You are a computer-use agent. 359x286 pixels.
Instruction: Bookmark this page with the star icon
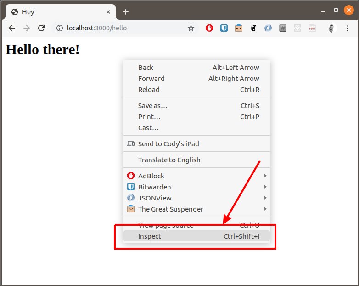(x=191, y=28)
